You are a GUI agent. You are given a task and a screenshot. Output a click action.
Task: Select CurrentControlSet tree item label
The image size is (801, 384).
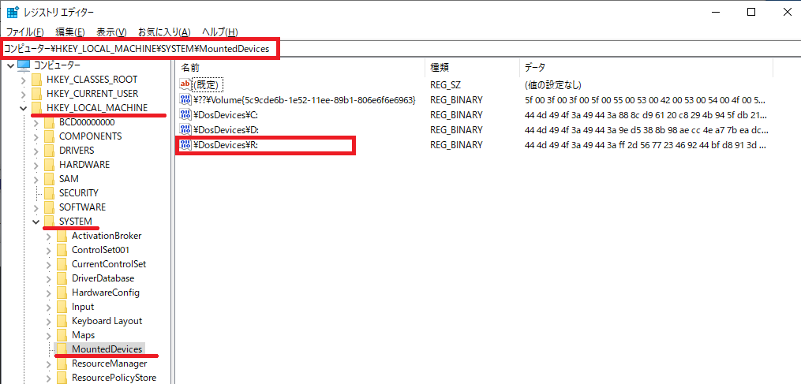[109, 264]
